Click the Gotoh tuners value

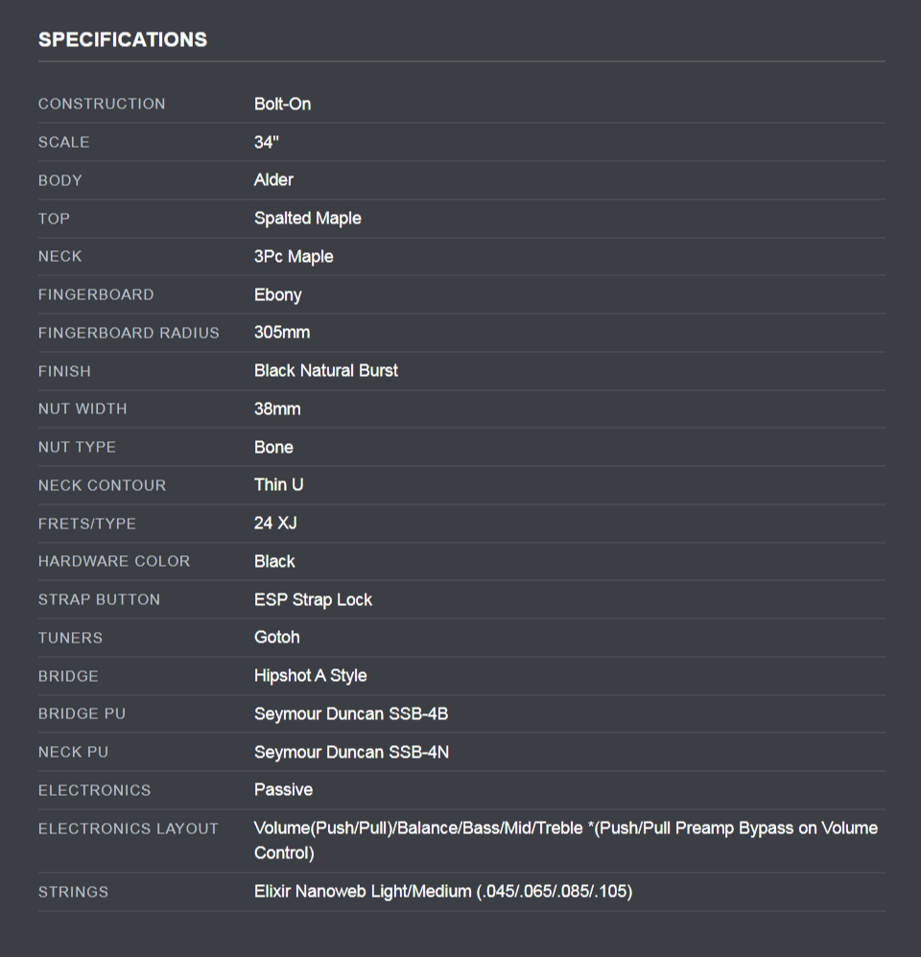(276, 638)
